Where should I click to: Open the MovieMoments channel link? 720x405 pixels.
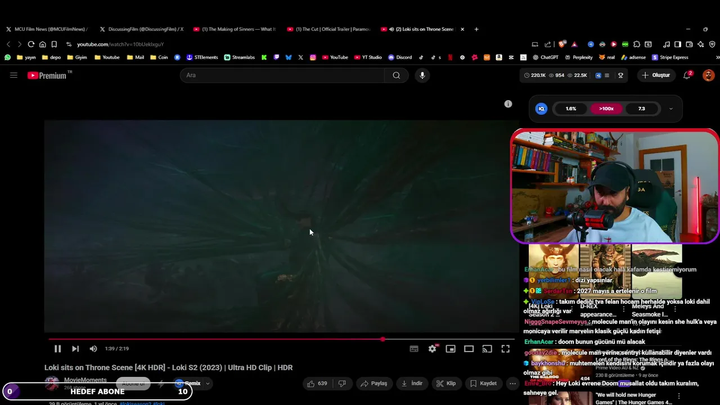point(85,380)
